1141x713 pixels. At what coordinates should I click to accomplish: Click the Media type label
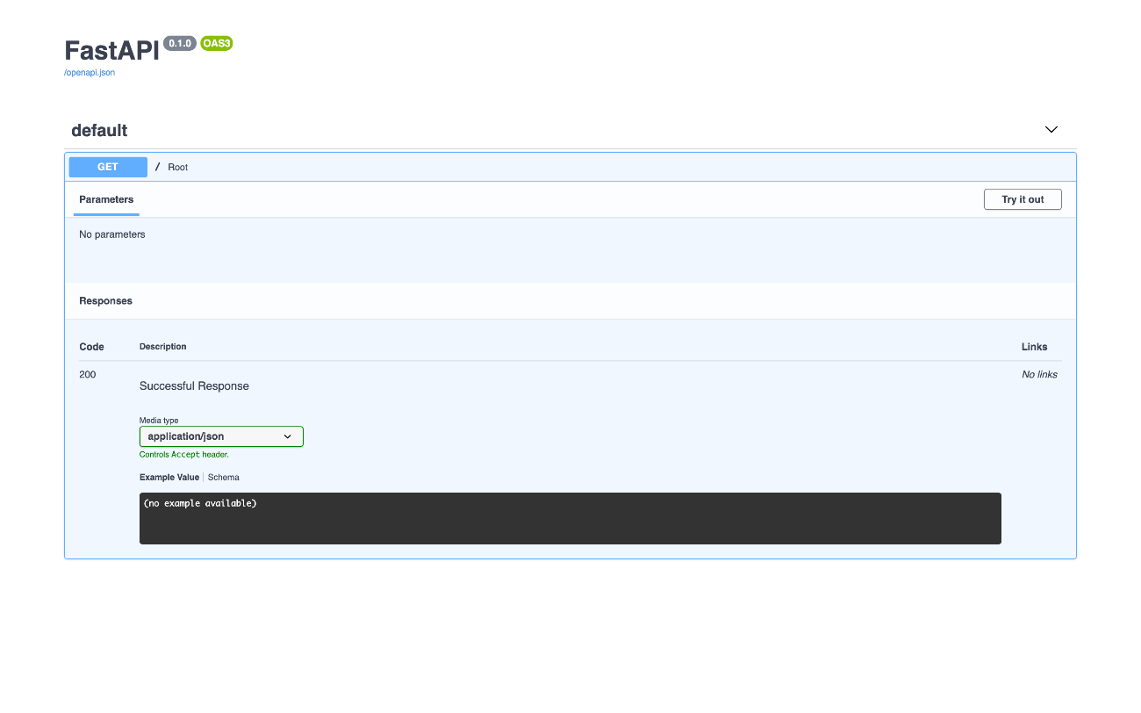(x=159, y=421)
